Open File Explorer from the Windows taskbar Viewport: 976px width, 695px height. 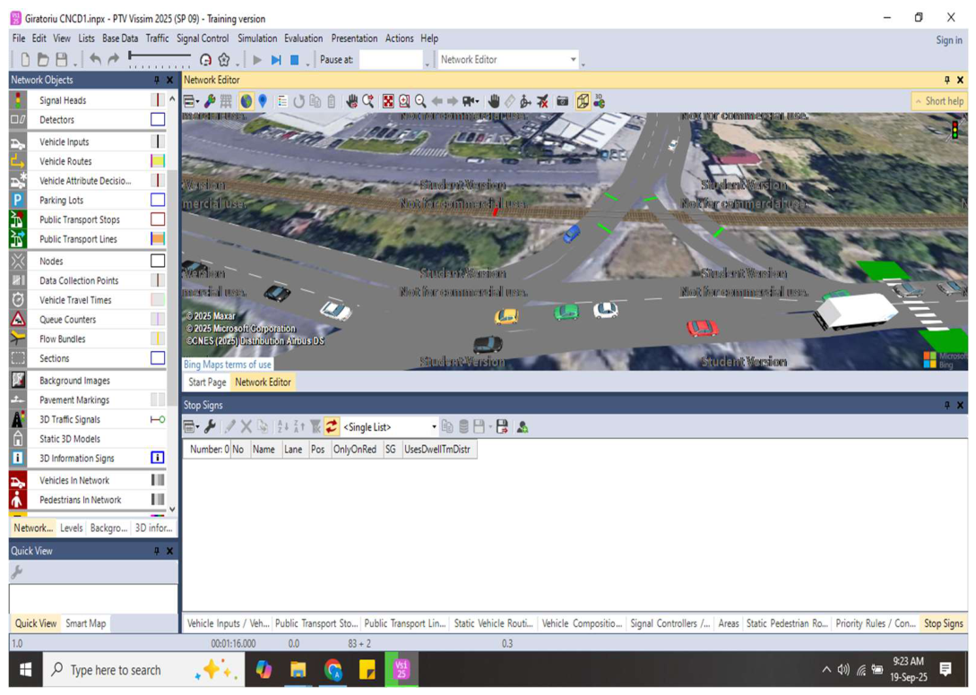(298, 670)
